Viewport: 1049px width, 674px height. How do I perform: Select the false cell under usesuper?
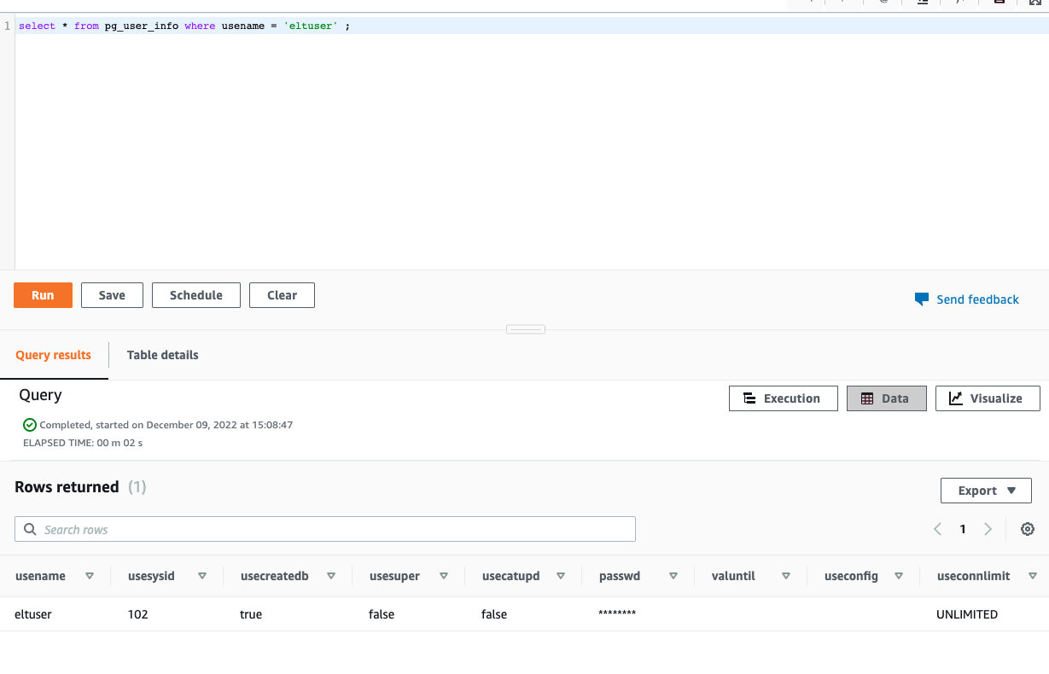click(x=382, y=614)
